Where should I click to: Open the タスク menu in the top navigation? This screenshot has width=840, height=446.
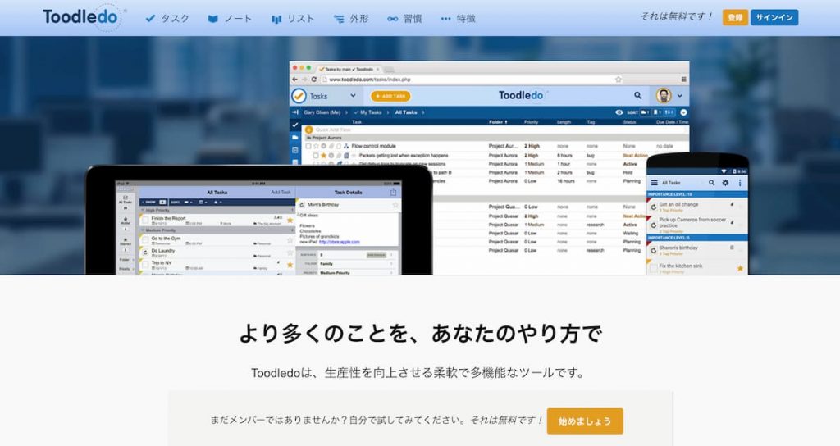click(x=167, y=19)
